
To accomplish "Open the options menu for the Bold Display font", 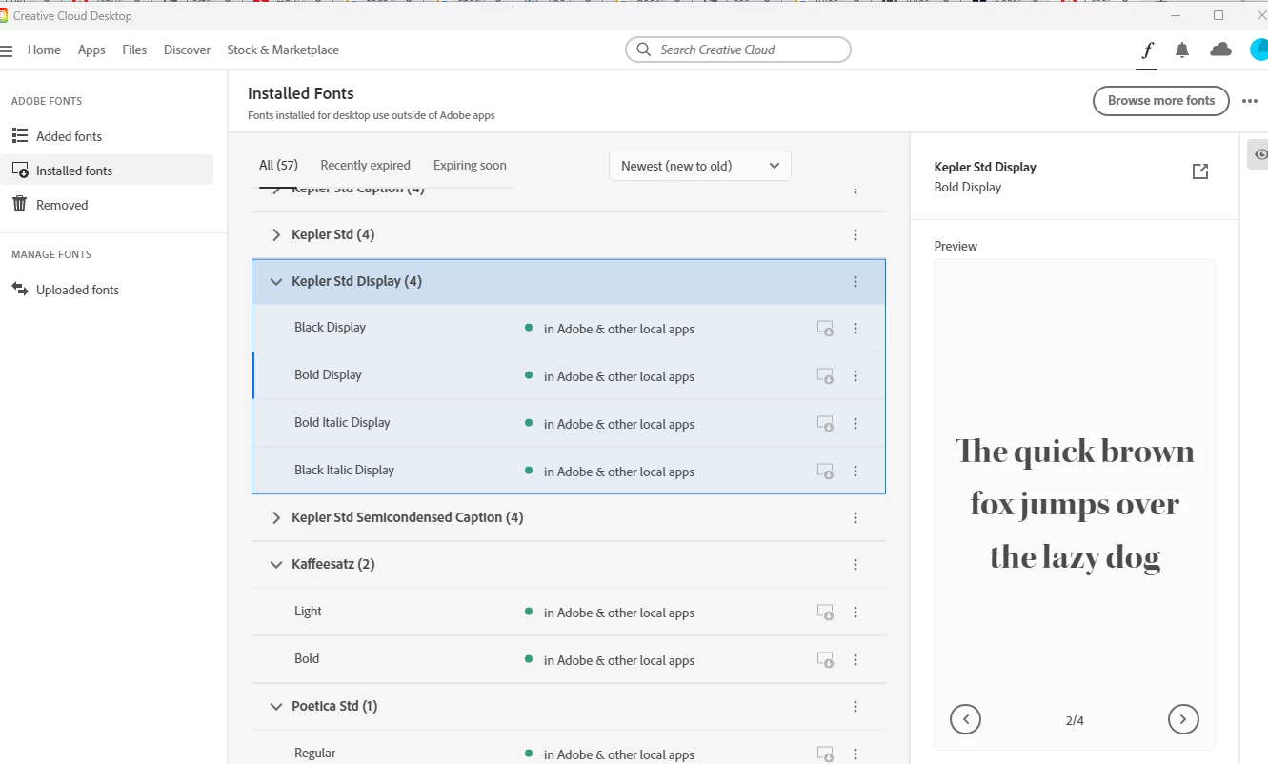I will (855, 376).
